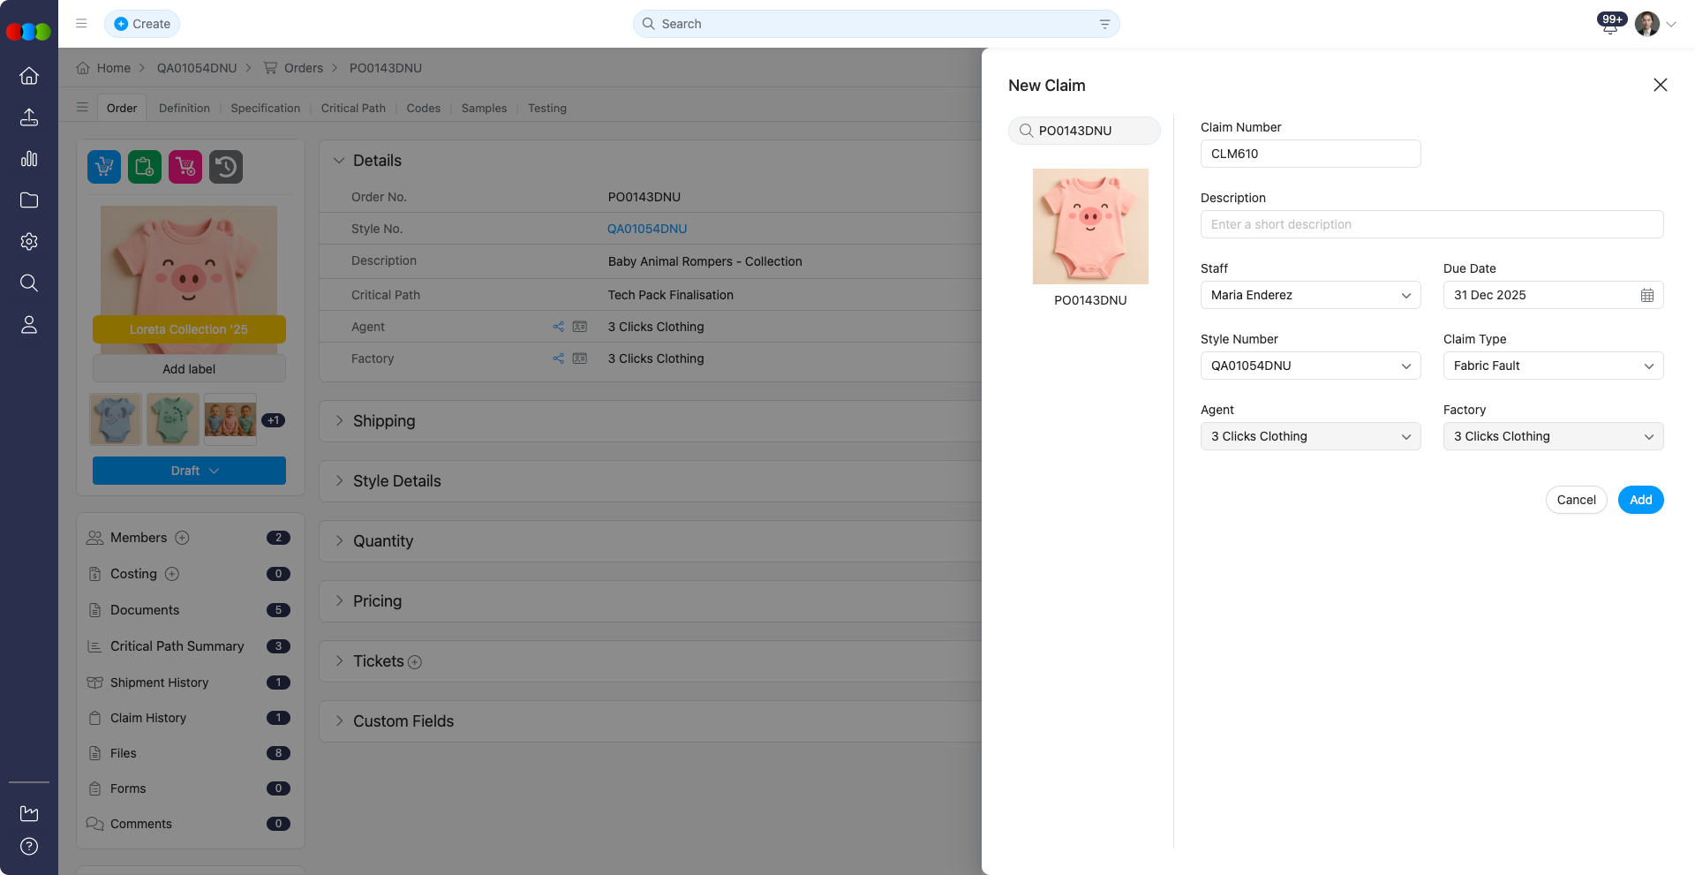Click the Add button to create claim
The width and height of the screenshot is (1695, 875).
(1640, 500)
